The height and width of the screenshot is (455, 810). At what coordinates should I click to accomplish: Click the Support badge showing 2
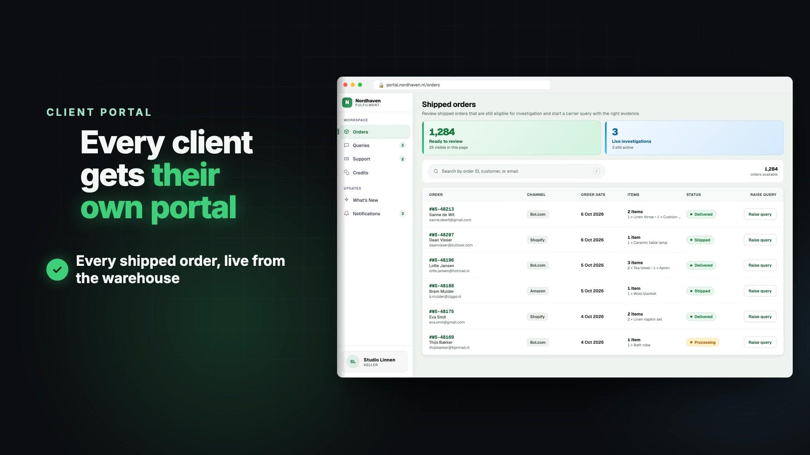pos(402,159)
